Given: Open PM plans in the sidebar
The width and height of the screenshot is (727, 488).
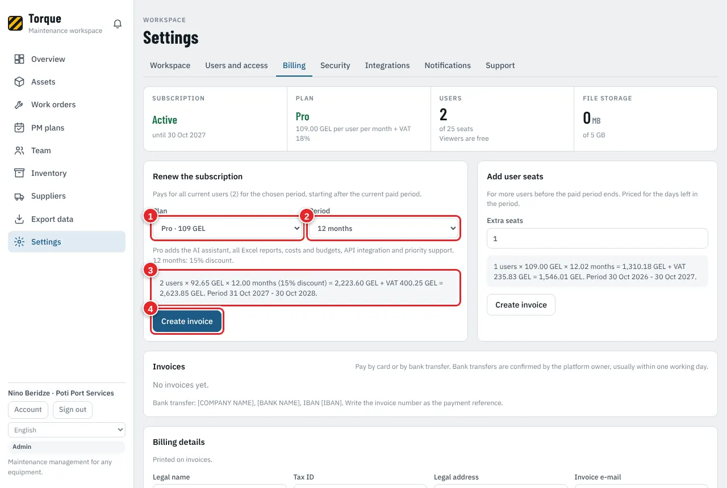Looking at the screenshot, I should 66,128.
